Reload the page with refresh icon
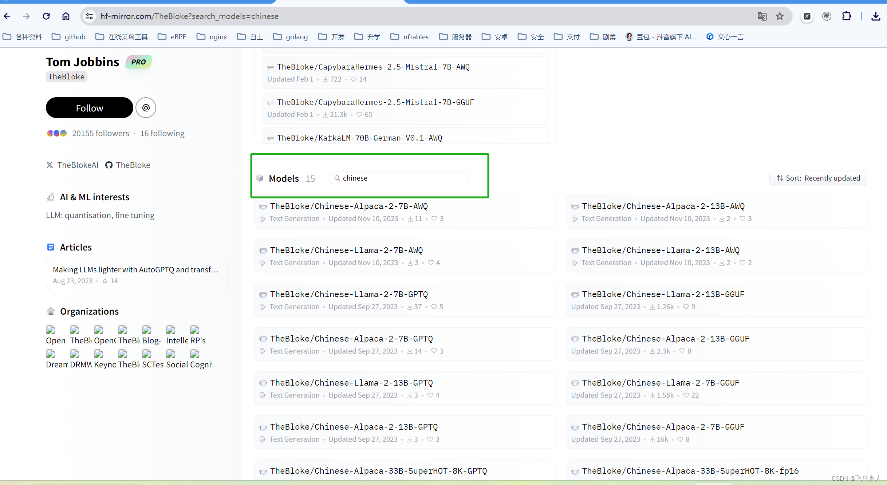Image resolution: width=887 pixels, height=485 pixels. click(46, 16)
